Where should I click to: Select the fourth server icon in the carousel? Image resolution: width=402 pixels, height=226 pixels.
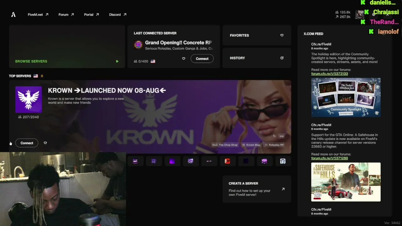pyautogui.click(x=191, y=161)
